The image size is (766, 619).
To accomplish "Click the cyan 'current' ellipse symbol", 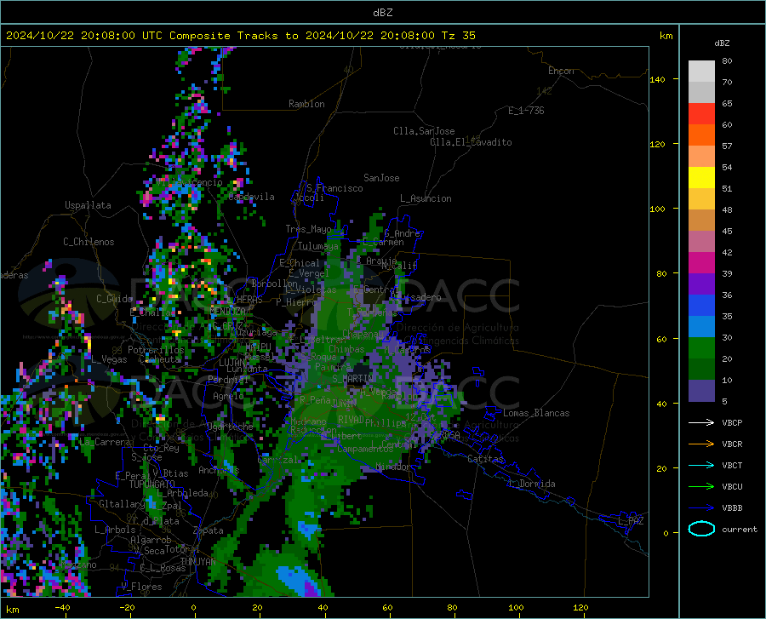I will pyautogui.click(x=701, y=529).
